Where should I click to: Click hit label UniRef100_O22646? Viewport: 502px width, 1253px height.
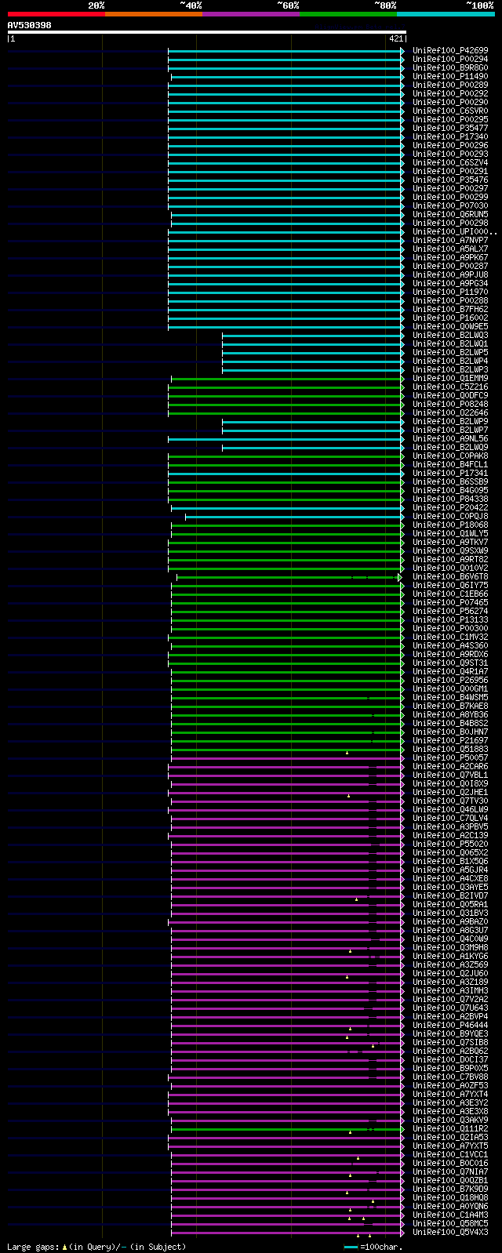[450, 412]
